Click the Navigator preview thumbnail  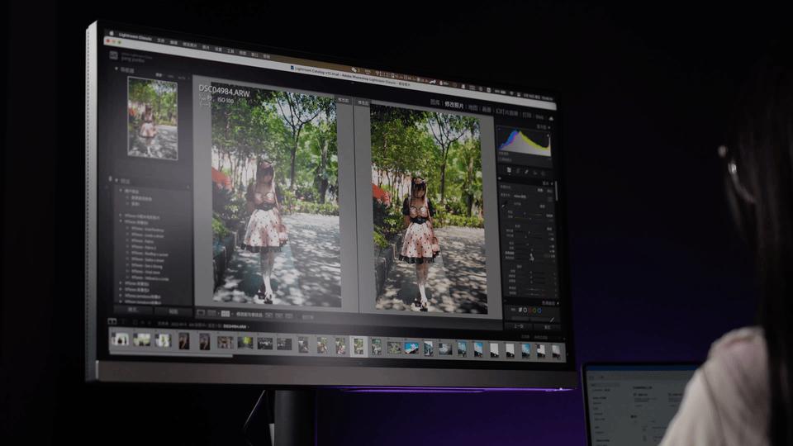(152, 118)
